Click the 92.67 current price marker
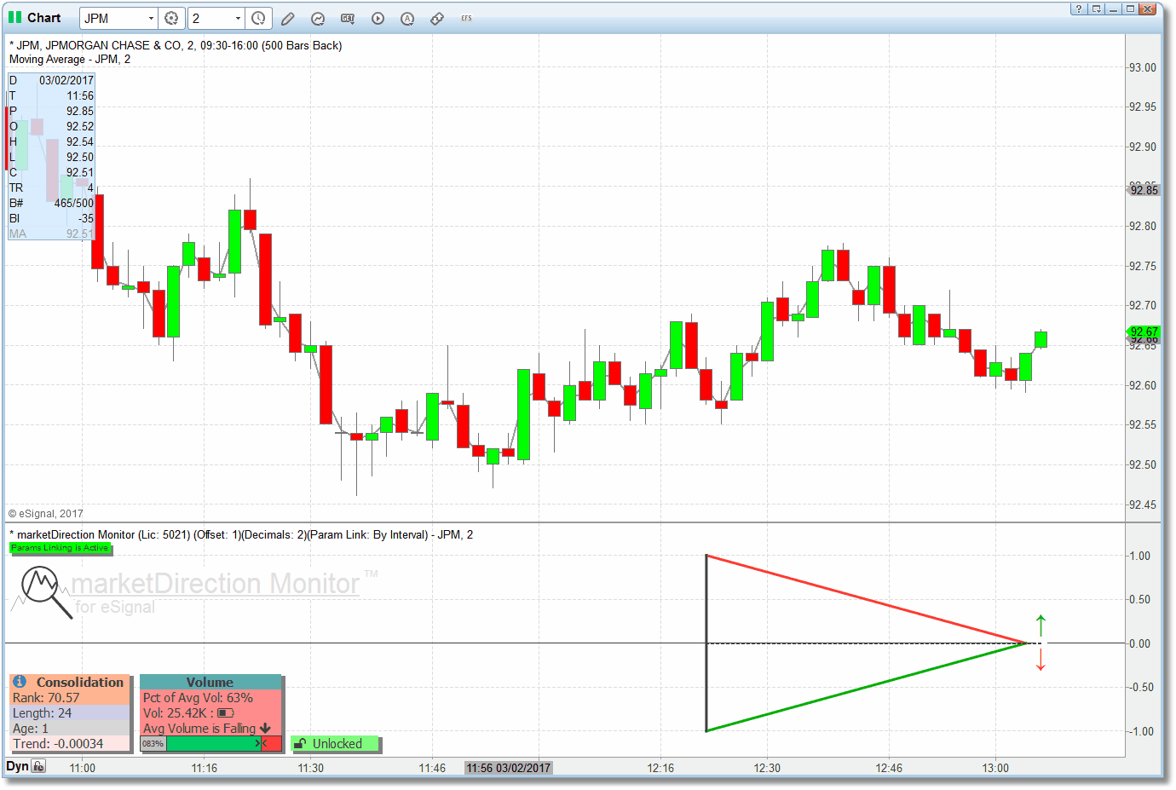This screenshot has height=790, width=1176. [1144, 332]
